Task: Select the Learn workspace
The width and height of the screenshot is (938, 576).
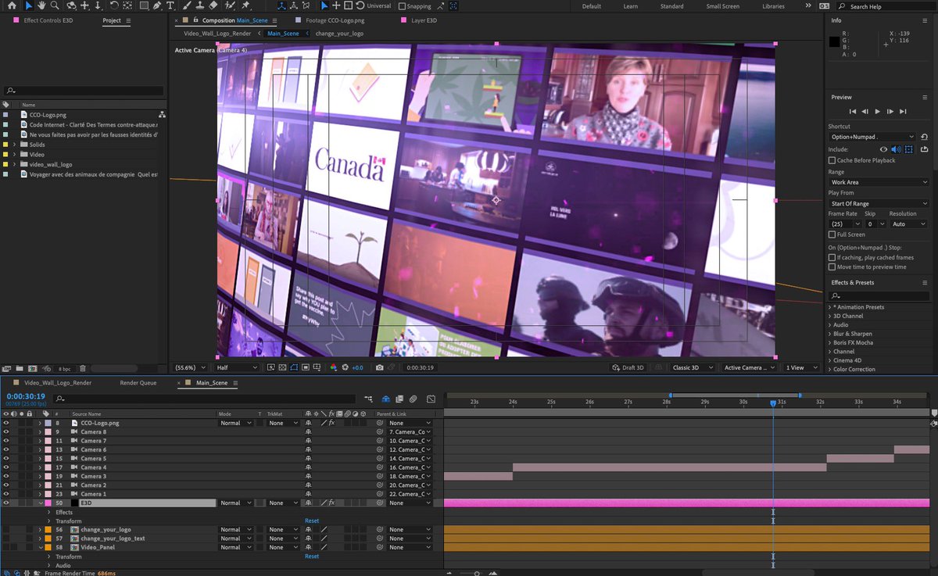Action: (630, 6)
